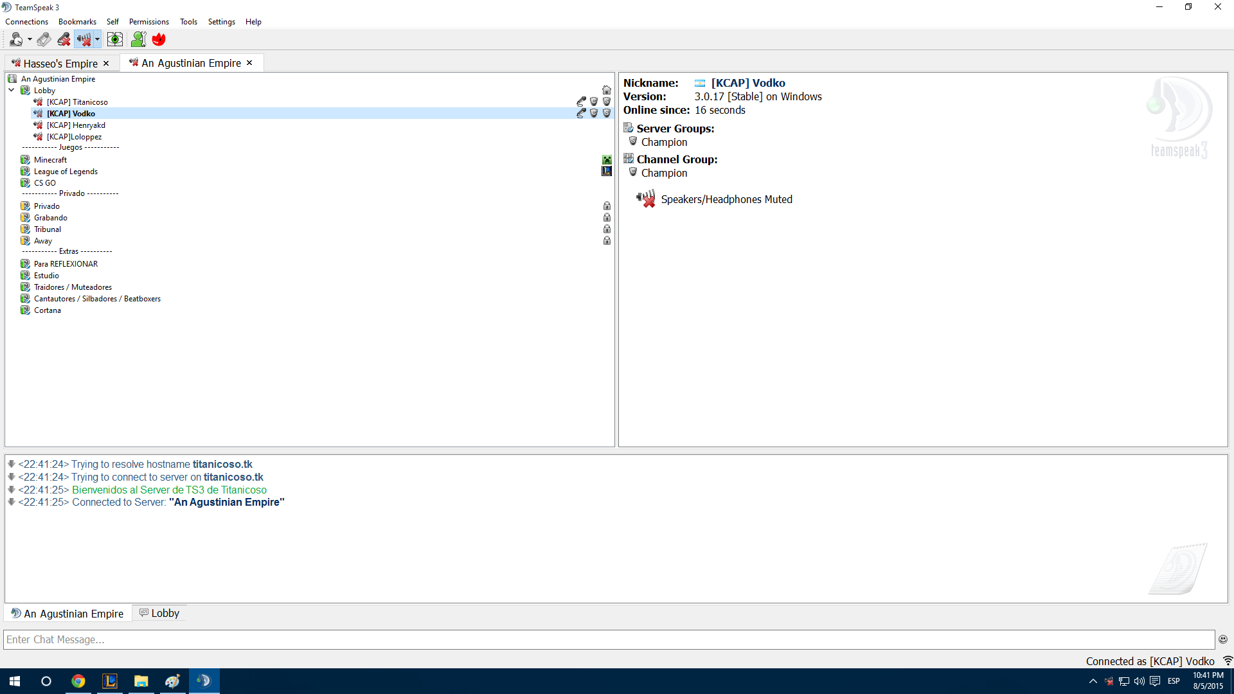Viewport: 1234px width, 694px height.
Task: Close the Hasseo's Empire tab
Action: click(107, 64)
